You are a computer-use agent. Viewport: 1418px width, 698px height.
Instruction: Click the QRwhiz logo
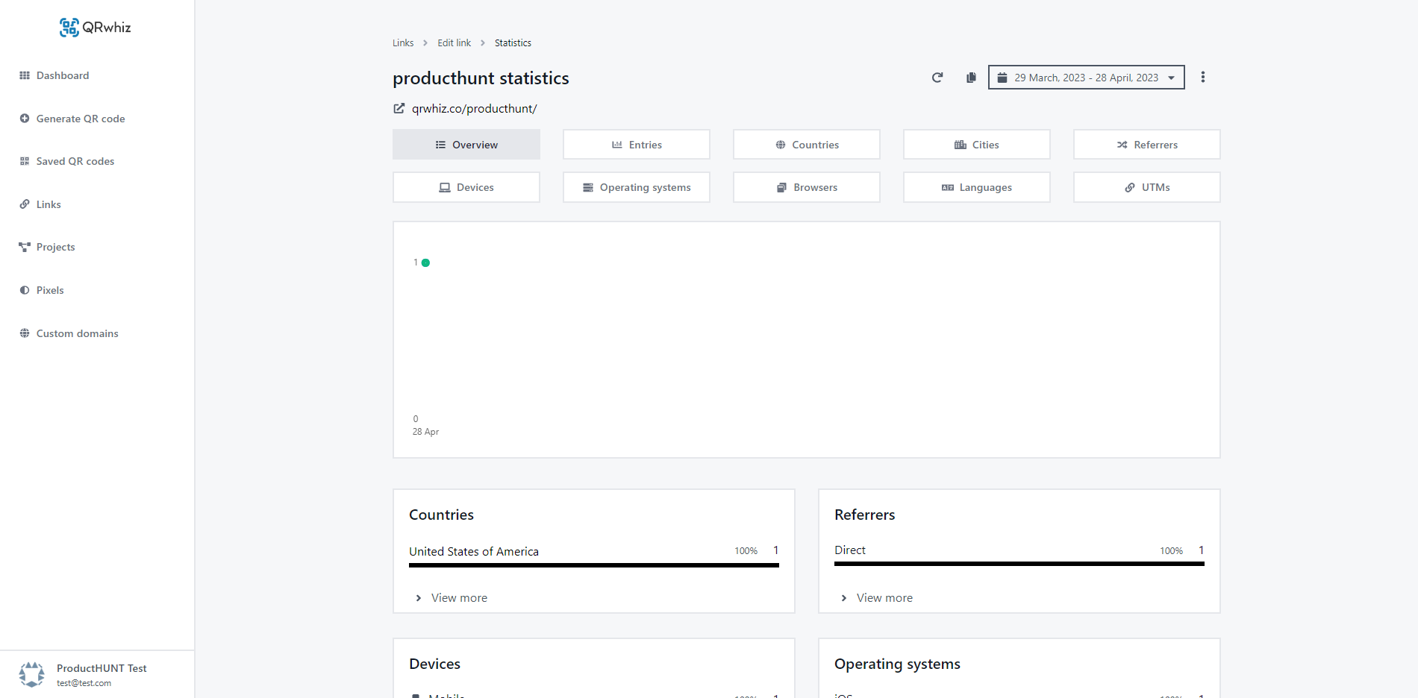coord(96,28)
